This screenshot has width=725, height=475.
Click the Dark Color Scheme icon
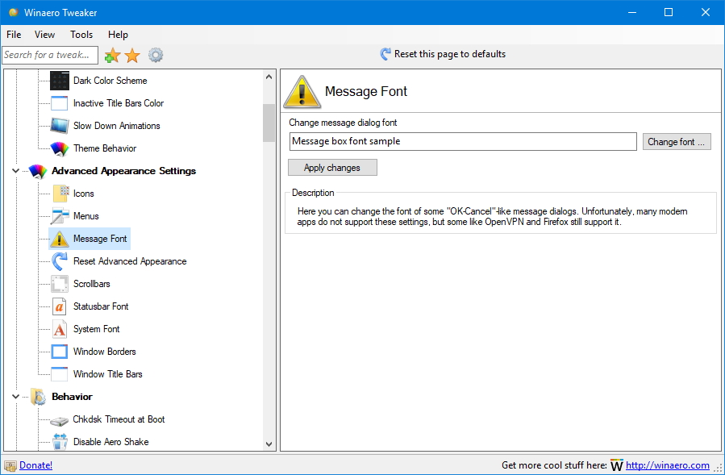[x=60, y=81]
